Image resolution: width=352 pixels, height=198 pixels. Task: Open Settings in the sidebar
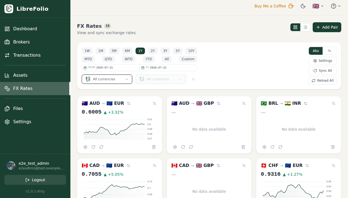coord(35,122)
